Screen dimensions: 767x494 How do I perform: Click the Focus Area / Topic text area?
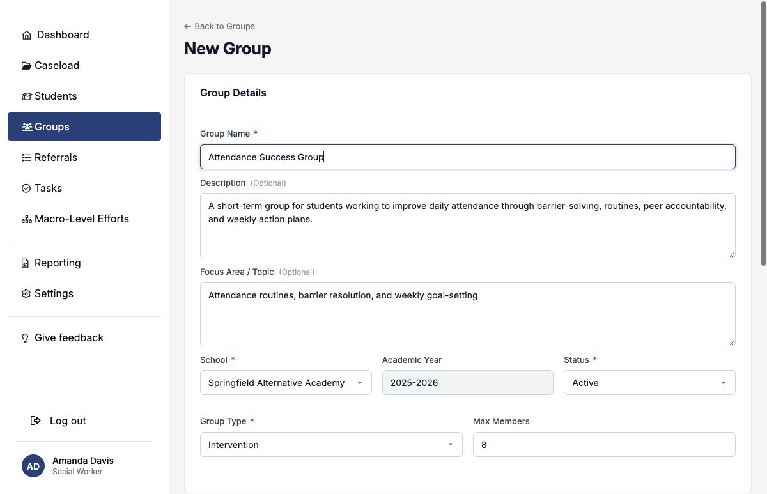coord(468,314)
